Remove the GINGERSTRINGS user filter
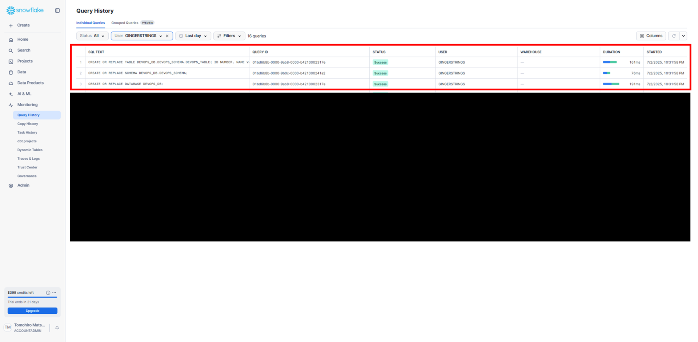The image size is (698, 342). pos(167,36)
